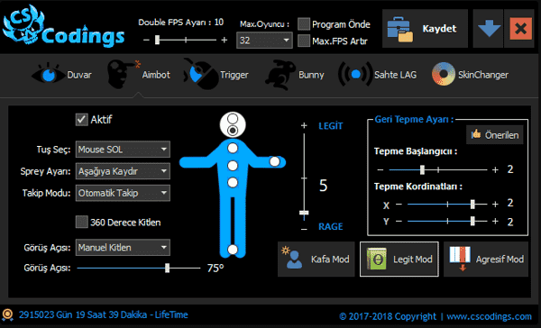
Task: Click the Kaydet save button
Action: (x=425, y=28)
